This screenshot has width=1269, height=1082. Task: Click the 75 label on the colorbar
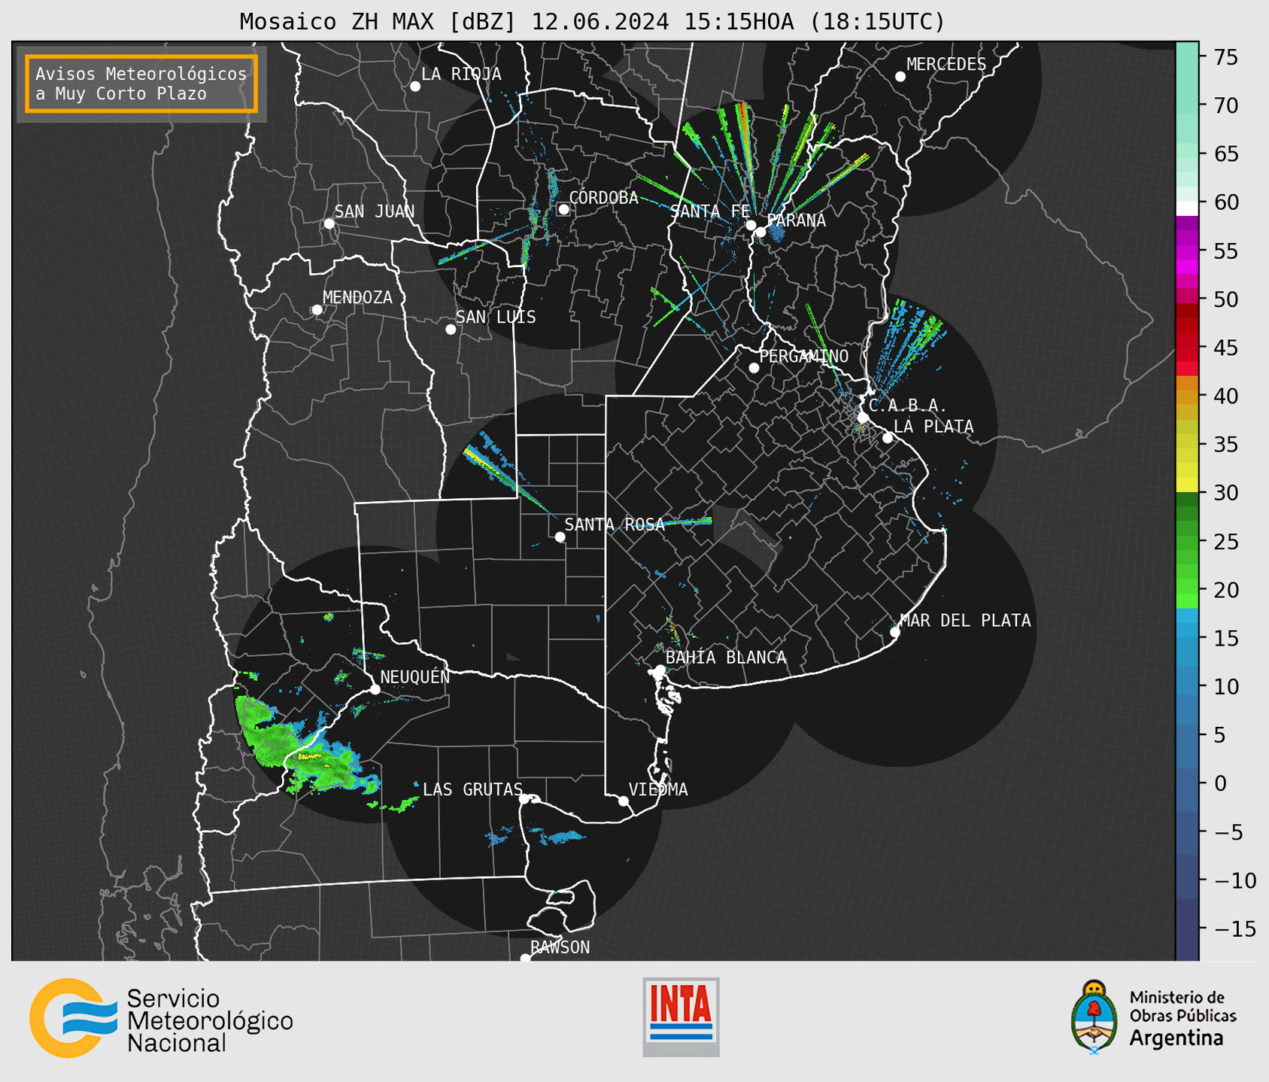tap(1225, 57)
